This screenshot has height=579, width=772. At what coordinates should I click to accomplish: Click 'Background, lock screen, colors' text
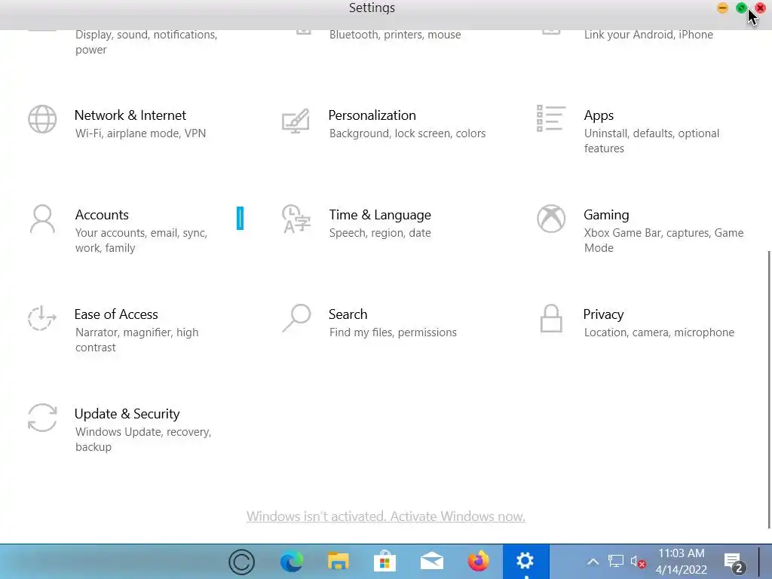pos(407,133)
